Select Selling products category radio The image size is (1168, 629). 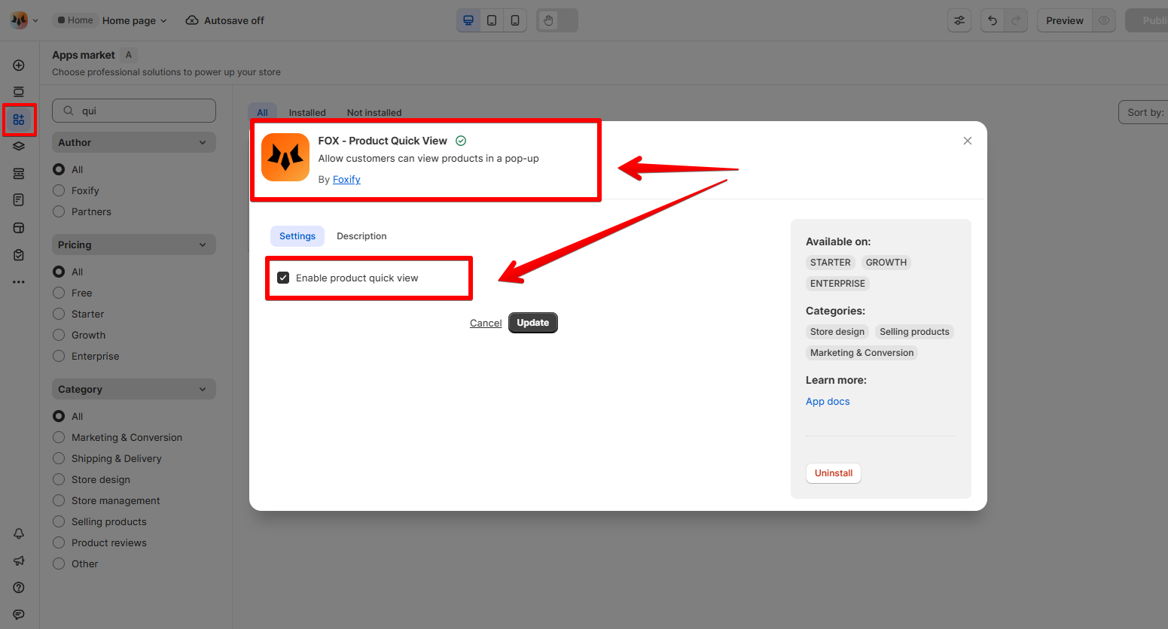click(x=59, y=521)
